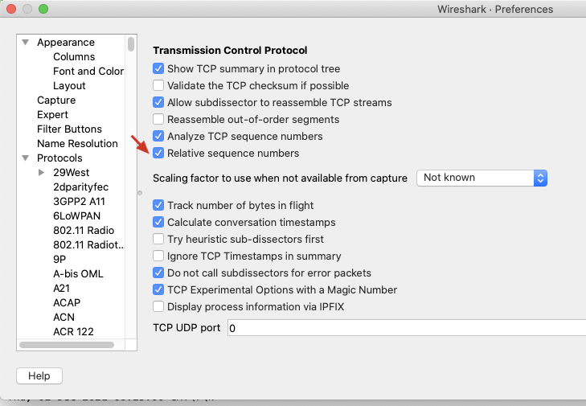Select the Capture preferences item
Screen dimensions: 586x406
56,100
